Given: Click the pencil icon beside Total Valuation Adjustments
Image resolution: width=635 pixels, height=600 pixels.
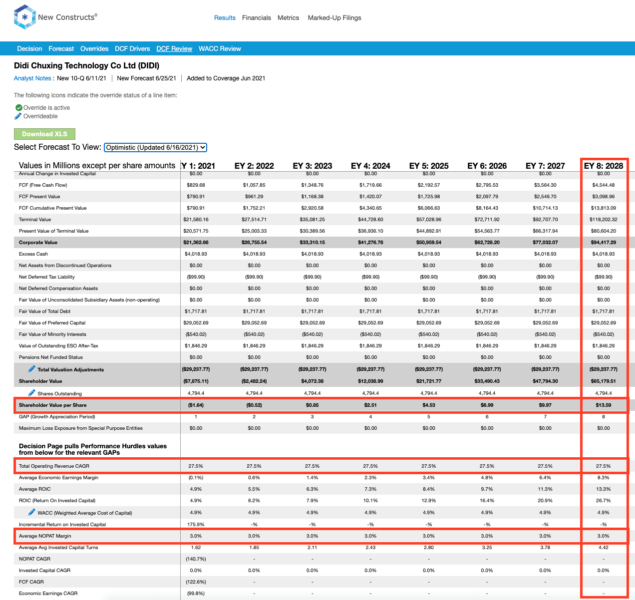Looking at the screenshot, I should tap(32, 369).
